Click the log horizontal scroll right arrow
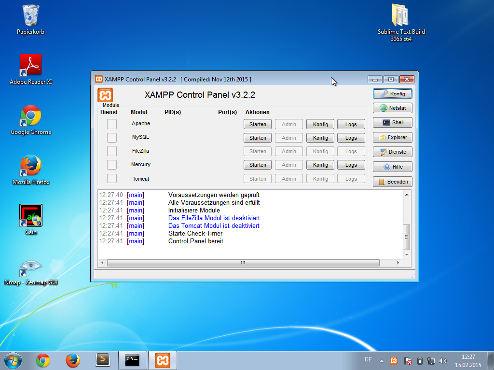494x370 pixels. pyautogui.click(x=398, y=263)
